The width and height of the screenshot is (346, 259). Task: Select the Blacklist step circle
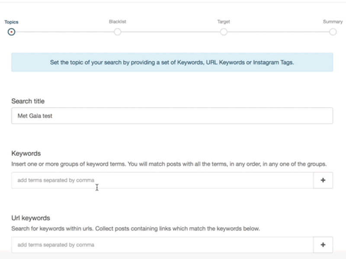pyautogui.click(x=117, y=32)
